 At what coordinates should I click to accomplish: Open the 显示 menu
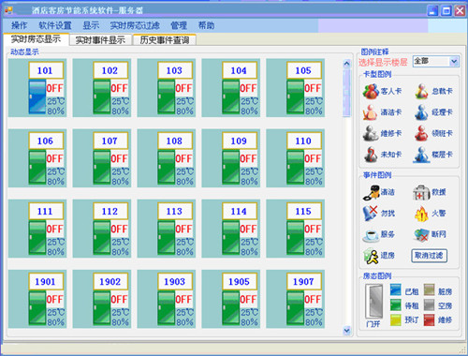coord(91,25)
